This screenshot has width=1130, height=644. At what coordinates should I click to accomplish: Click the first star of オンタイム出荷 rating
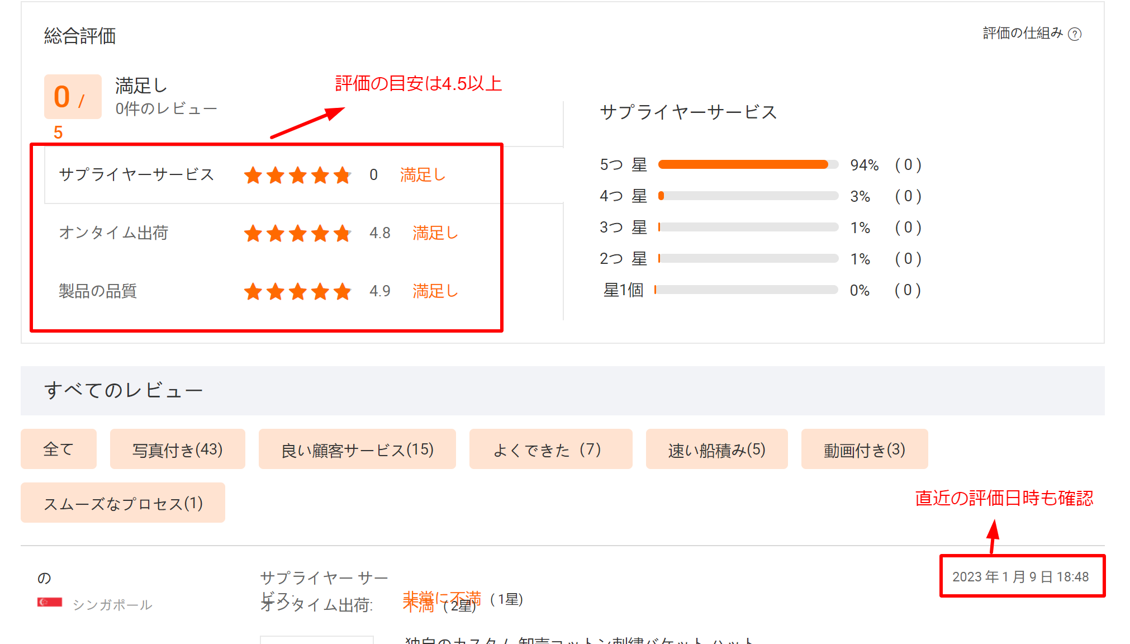[253, 234]
